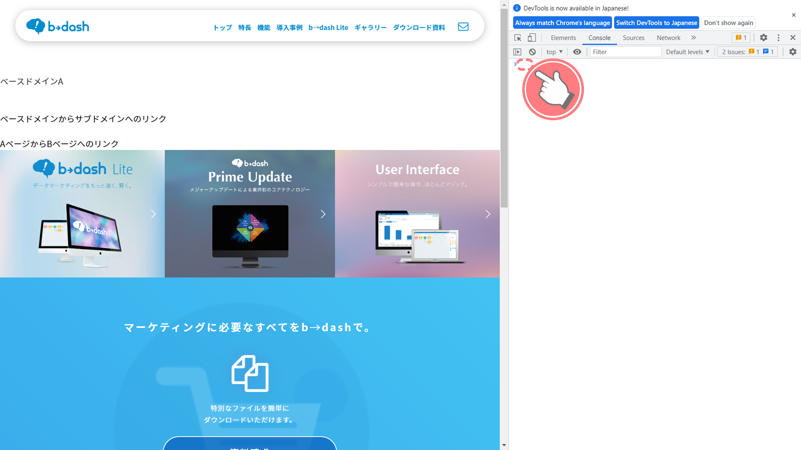Open 特長 in the navigation menu
801x450 pixels.
pyautogui.click(x=245, y=28)
